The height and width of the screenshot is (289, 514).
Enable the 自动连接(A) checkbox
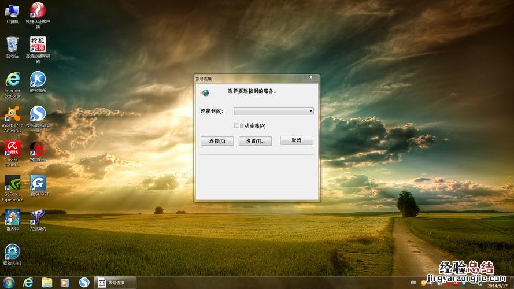point(236,125)
